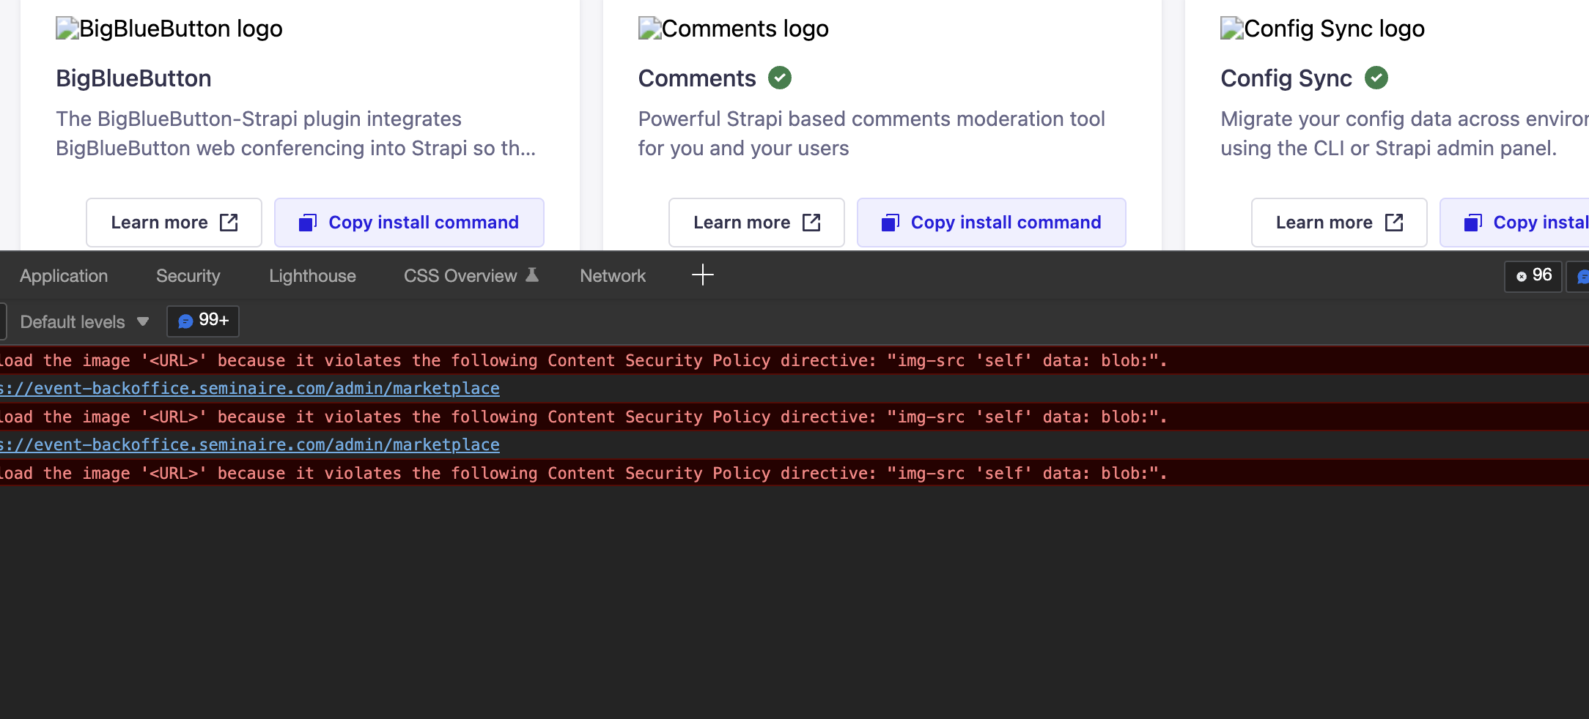Click the Config Sync plugin description text
Viewport: 1589px width, 719px height.
1404,133
